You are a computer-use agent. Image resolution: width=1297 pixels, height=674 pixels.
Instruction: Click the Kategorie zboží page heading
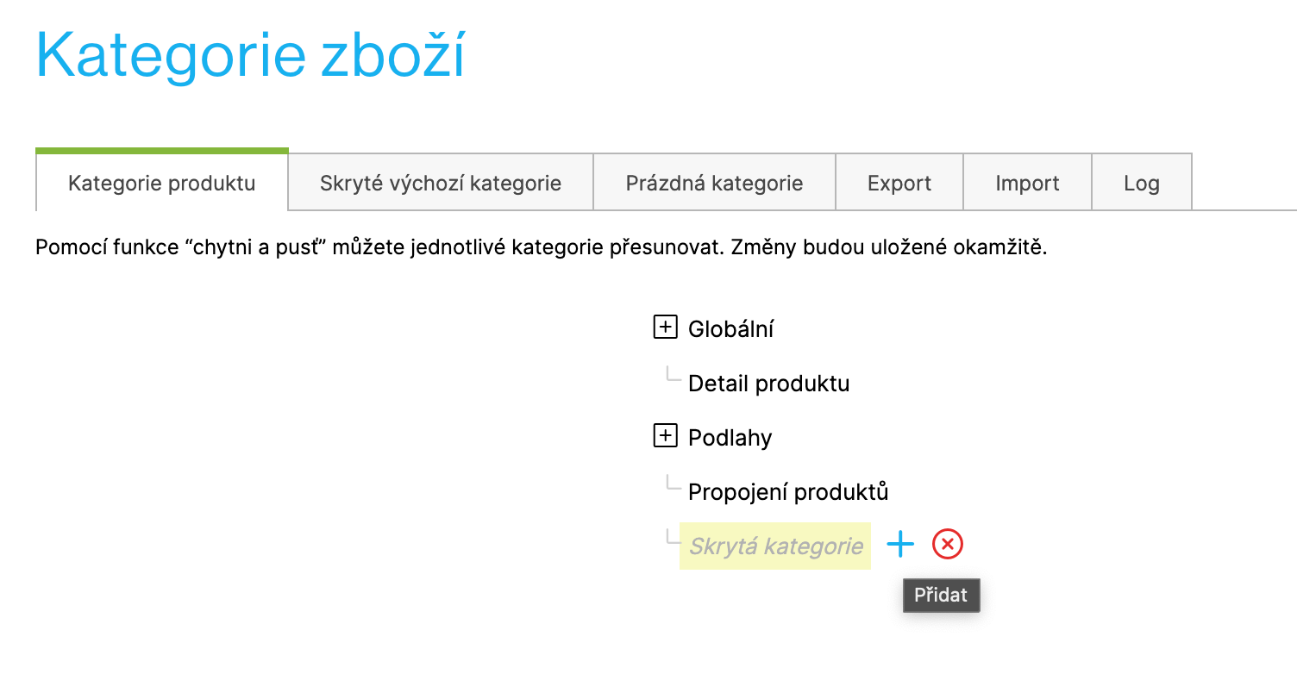click(250, 55)
